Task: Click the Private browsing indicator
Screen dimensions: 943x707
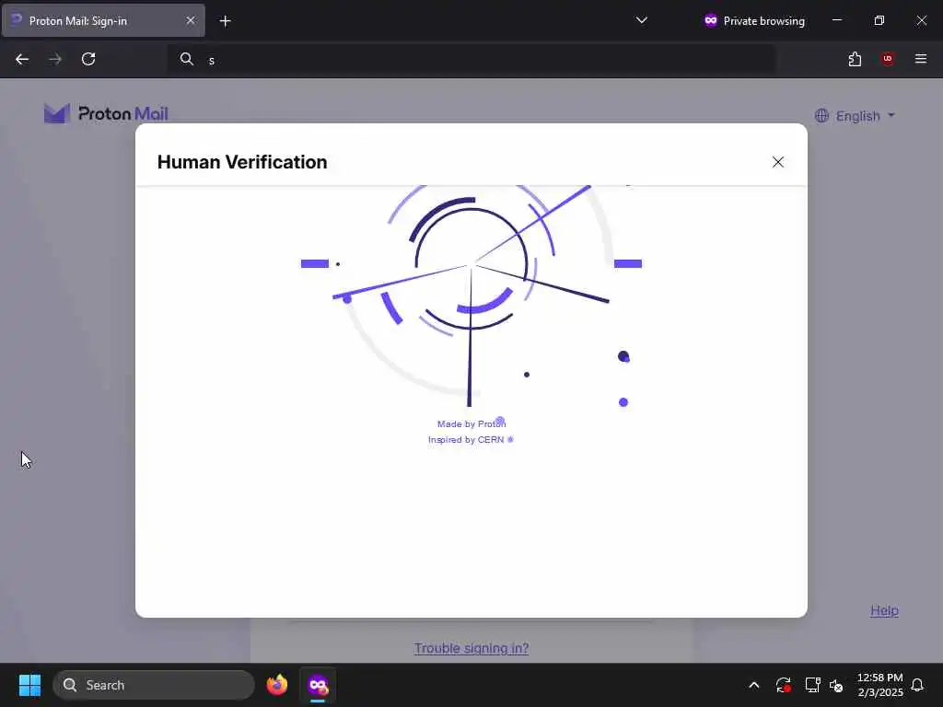Action: [754, 21]
